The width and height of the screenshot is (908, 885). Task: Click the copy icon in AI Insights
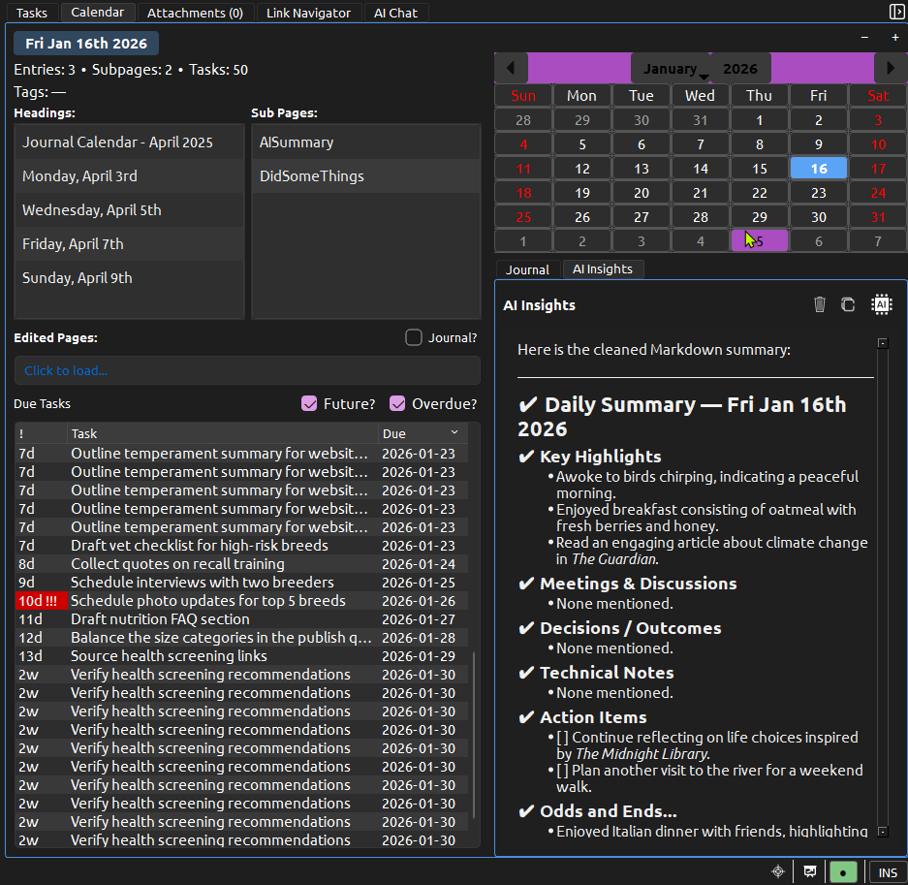(x=848, y=304)
